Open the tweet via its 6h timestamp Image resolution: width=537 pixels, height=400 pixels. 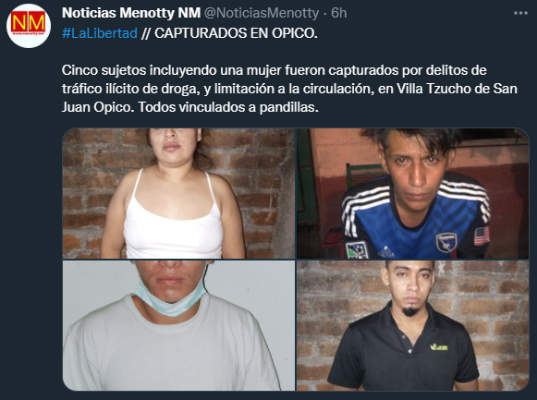click(x=338, y=13)
